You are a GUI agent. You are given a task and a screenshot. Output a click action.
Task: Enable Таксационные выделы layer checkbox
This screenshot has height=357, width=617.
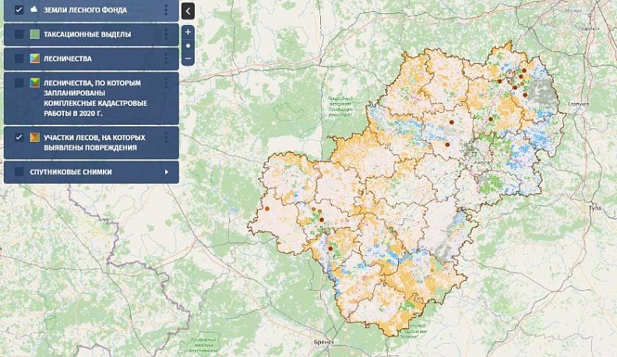pyautogui.click(x=19, y=34)
